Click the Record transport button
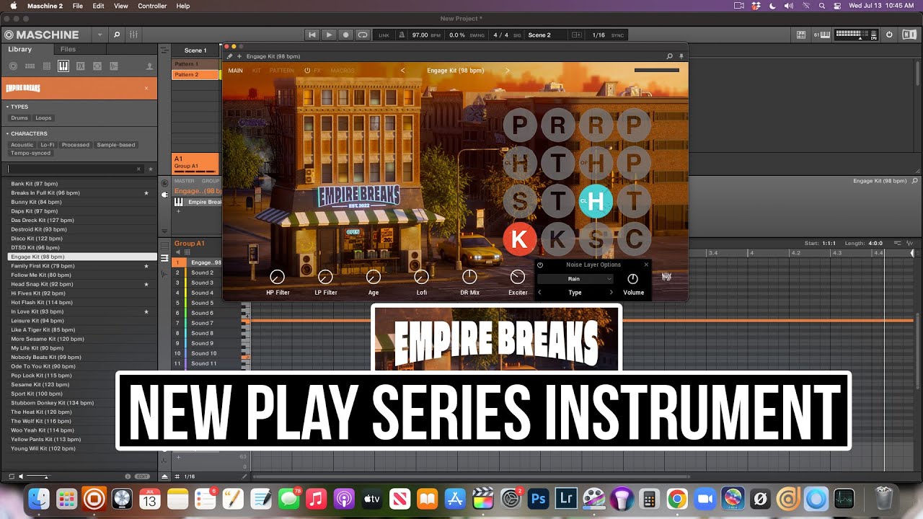This screenshot has width=923, height=519. pos(345,35)
